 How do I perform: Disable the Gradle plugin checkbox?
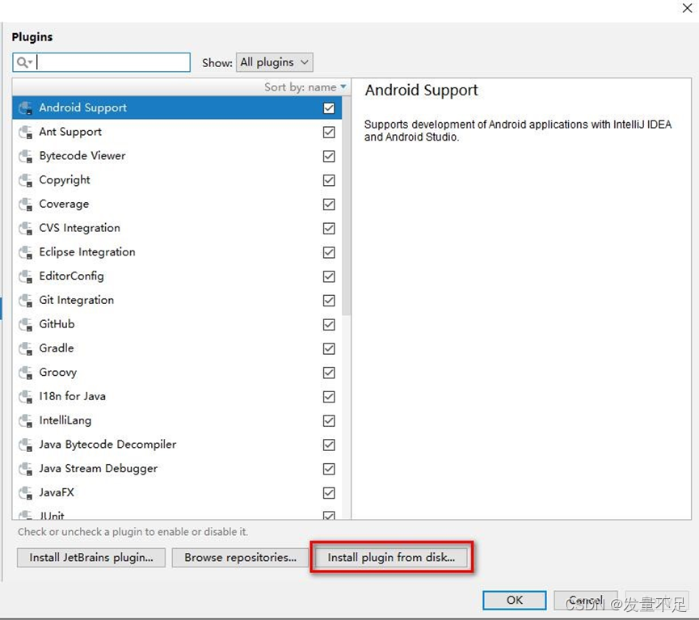329,349
